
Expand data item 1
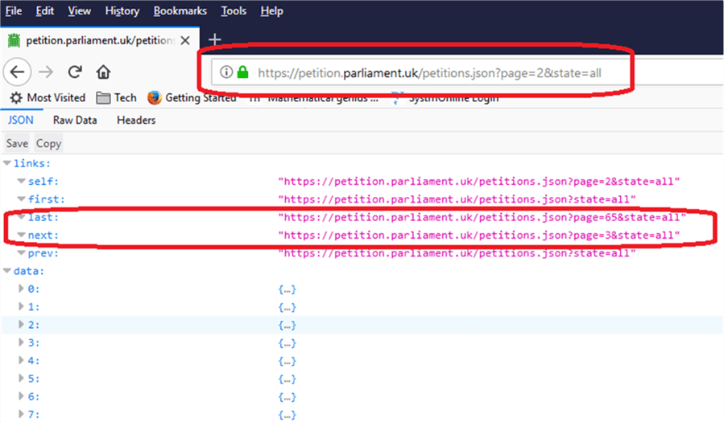point(21,306)
